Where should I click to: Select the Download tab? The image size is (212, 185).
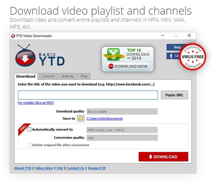click(26, 76)
